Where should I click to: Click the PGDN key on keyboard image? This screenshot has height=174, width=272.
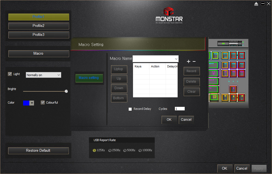point(242,73)
